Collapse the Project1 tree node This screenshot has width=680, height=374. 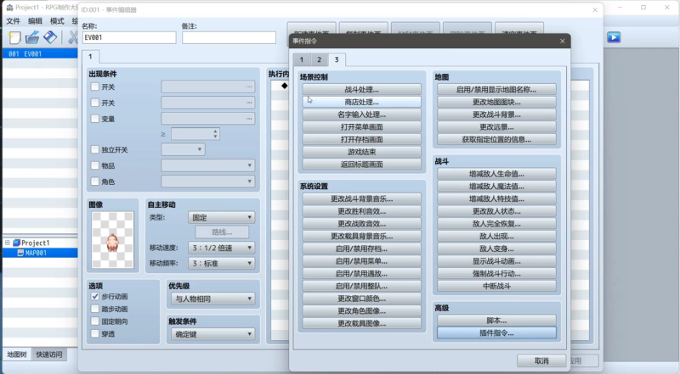click(x=8, y=243)
